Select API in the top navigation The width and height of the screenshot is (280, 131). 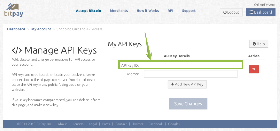(x=170, y=11)
